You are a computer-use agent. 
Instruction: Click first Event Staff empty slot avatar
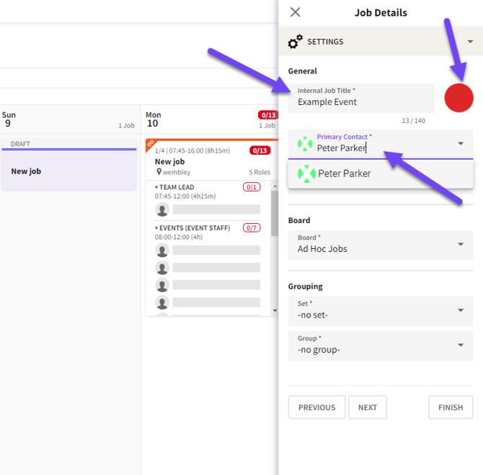162,250
